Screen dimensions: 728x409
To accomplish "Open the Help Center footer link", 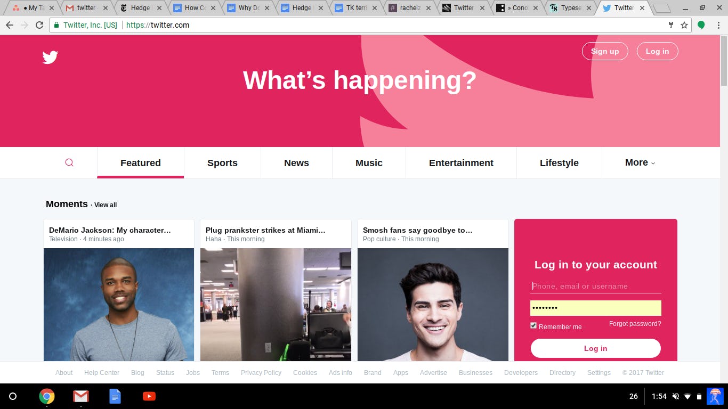I will click(102, 373).
